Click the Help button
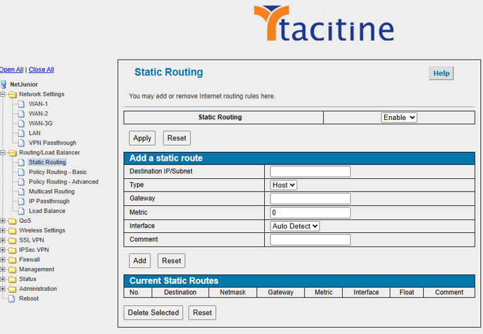Viewport: 483px width, 334px height. click(x=441, y=73)
